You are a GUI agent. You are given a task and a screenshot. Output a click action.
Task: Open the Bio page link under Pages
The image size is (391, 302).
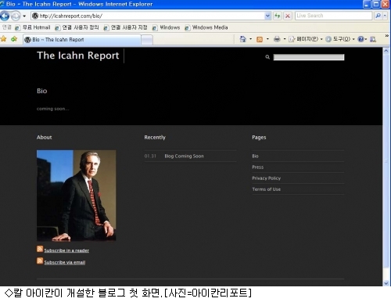pyautogui.click(x=255, y=156)
